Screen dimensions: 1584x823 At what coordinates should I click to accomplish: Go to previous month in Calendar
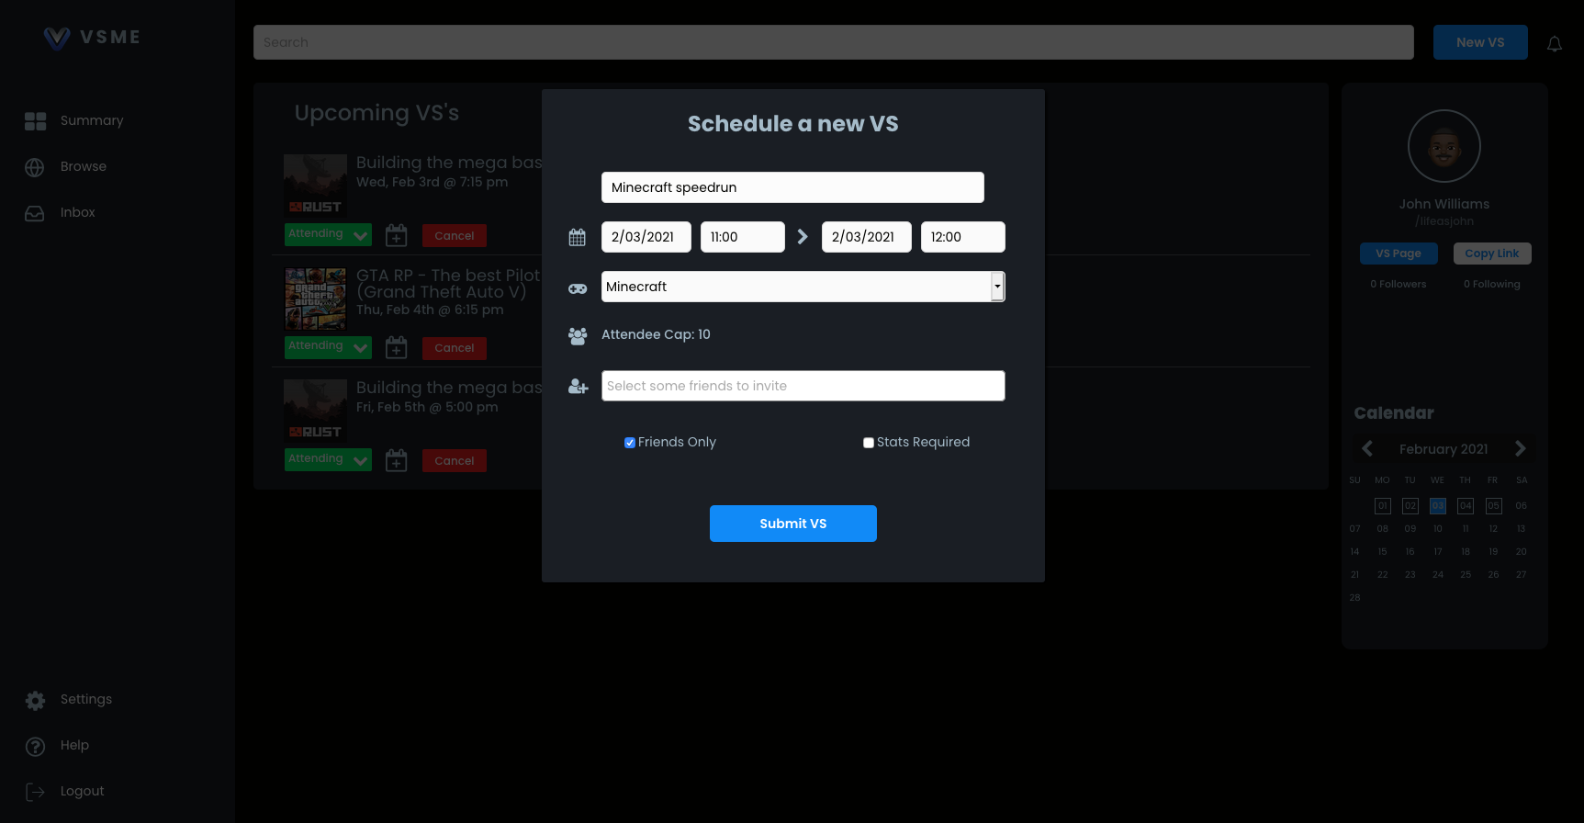click(1367, 448)
